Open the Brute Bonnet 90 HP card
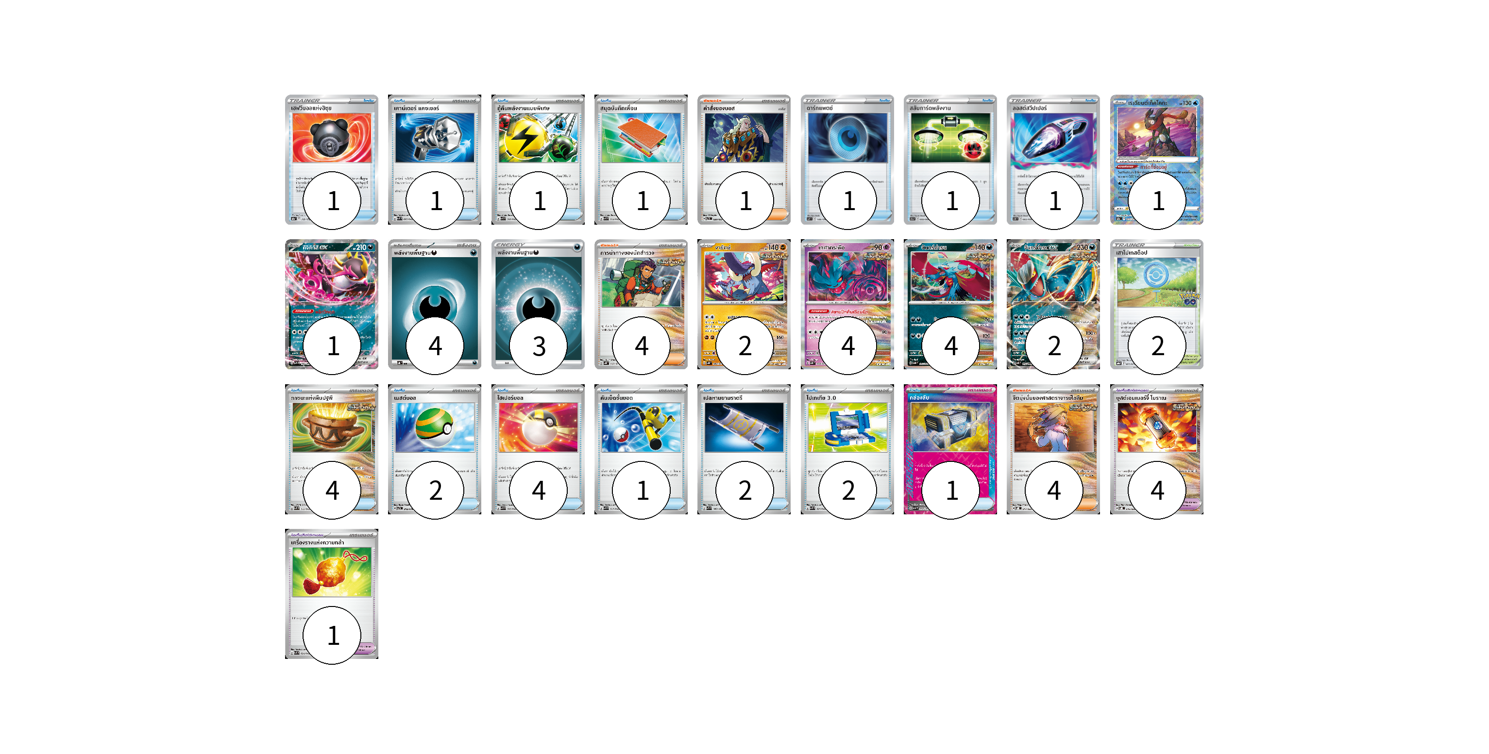 pos(847,304)
